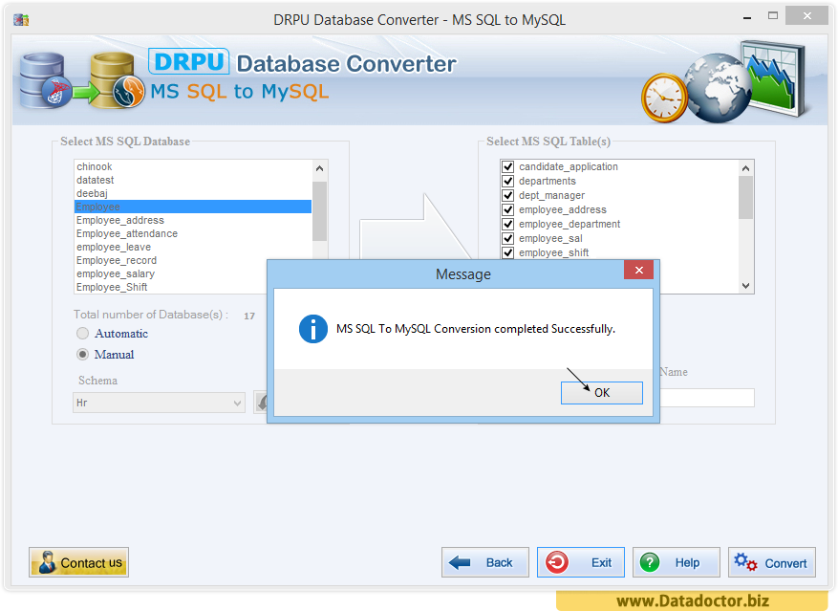Image resolution: width=838 pixels, height=611 pixels.
Task: Click the person icon on Contact us
Action: tap(47, 562)
